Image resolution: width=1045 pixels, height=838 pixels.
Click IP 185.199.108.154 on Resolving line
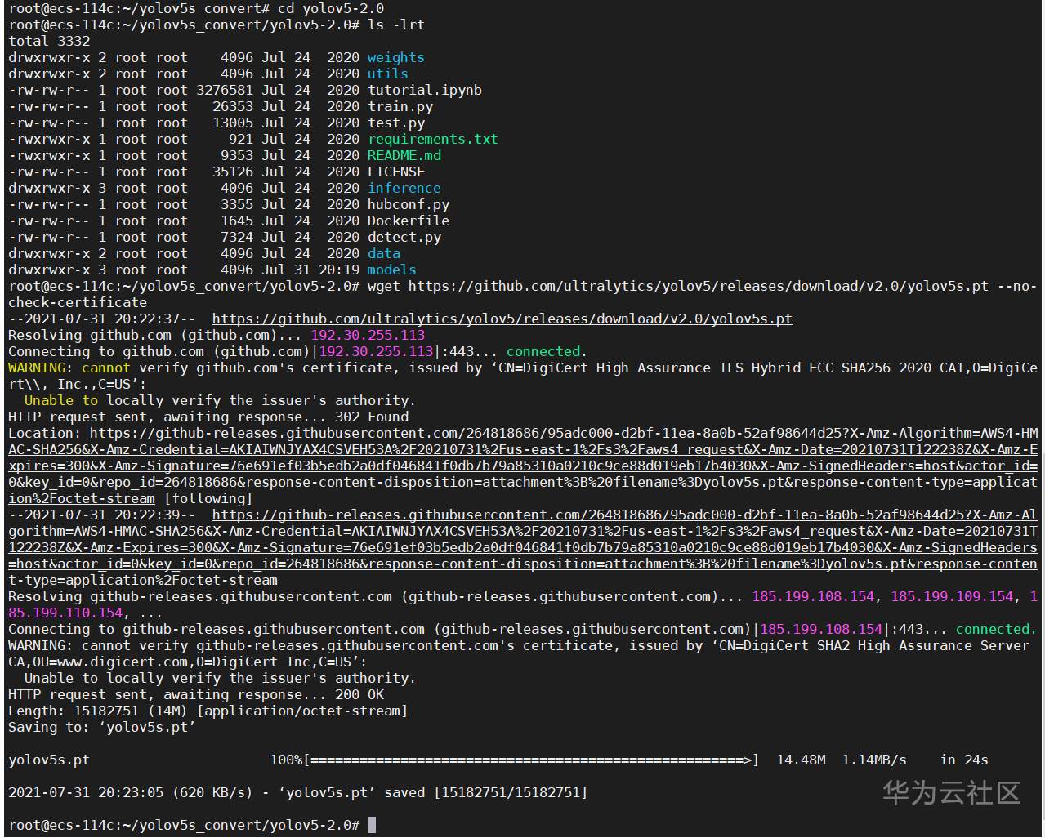tap(812, 596)
